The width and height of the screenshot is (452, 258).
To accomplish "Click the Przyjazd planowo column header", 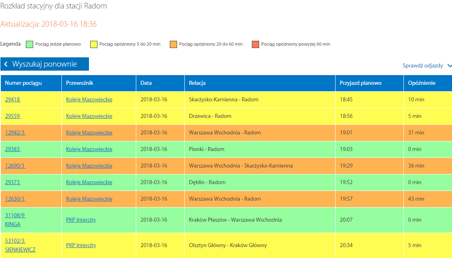I will tap(360, 83).
